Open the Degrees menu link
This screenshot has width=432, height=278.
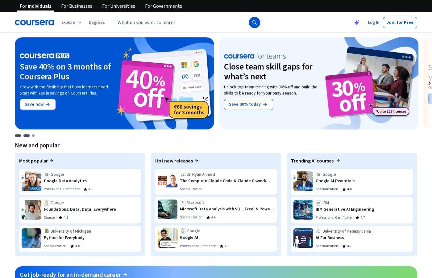tap(97, 23)
